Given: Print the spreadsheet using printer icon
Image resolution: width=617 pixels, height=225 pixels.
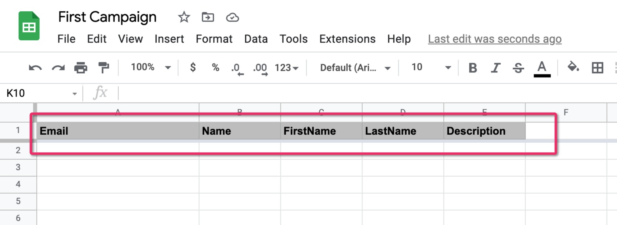Looking at the screenshot, I should (x=81, y=68).
